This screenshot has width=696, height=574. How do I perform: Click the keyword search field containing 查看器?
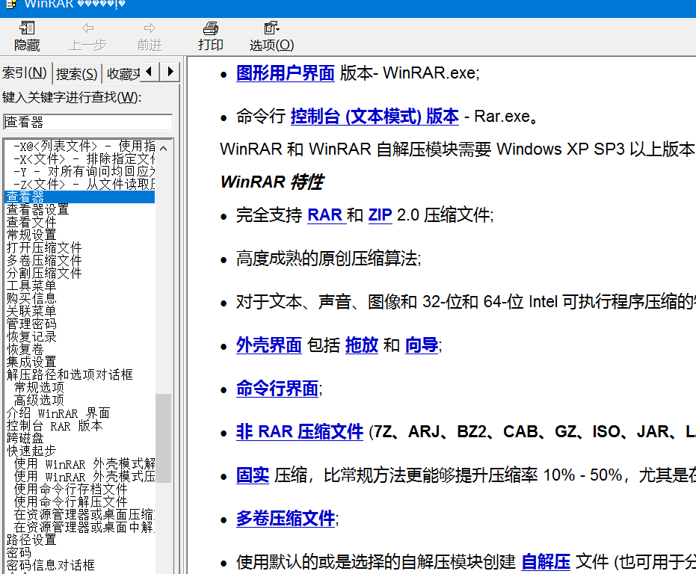[87, 122]
